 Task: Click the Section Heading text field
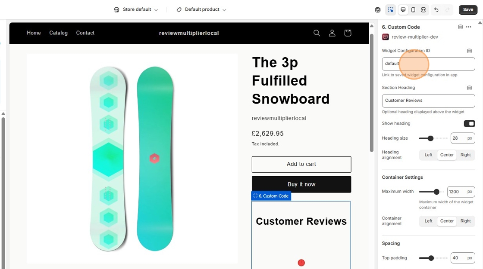428,101
